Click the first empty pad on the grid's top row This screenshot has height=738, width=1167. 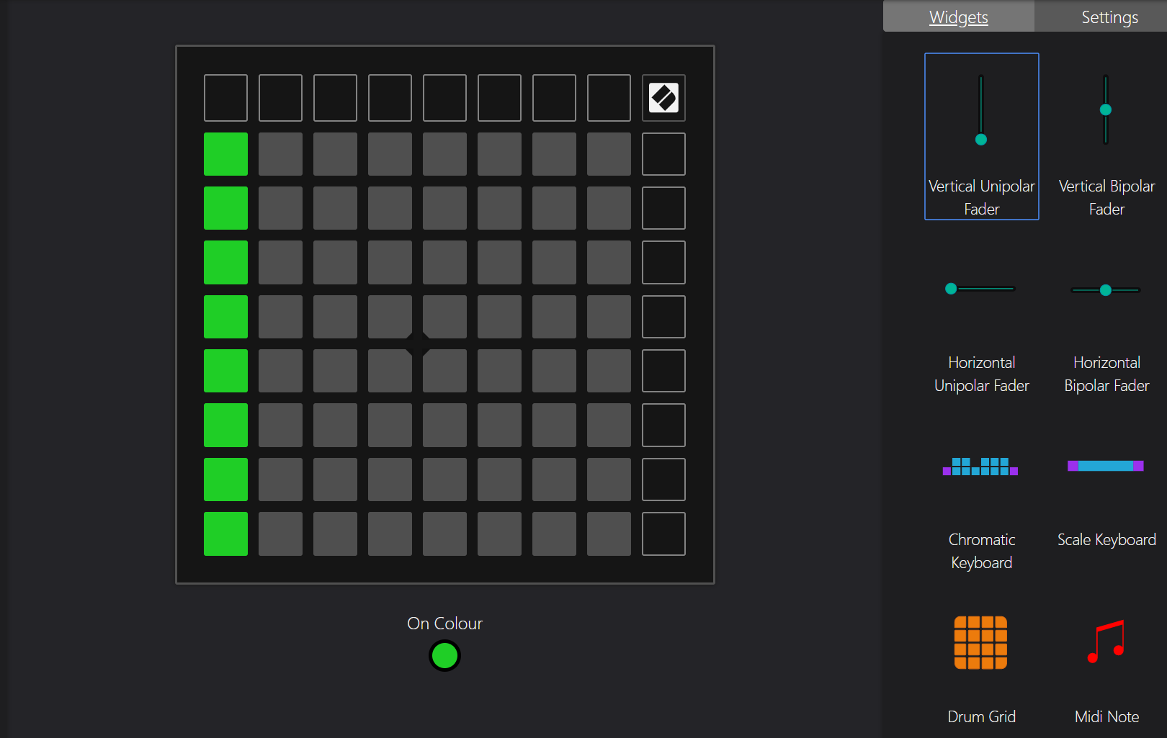tap(225, 99)
